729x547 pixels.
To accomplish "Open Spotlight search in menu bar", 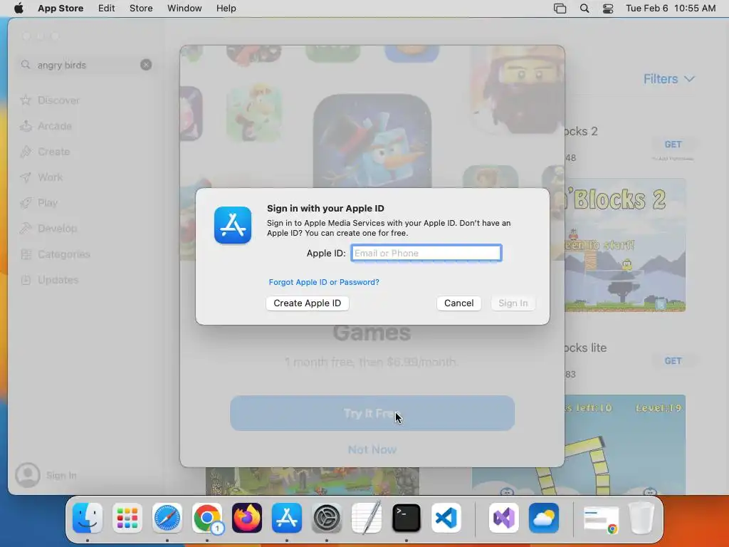I will coord(584,9).
